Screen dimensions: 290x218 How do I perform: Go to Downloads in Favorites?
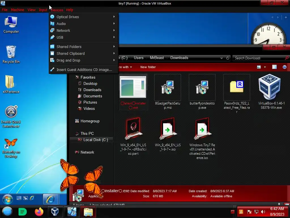pyautogui.click(x=92, y=90)
